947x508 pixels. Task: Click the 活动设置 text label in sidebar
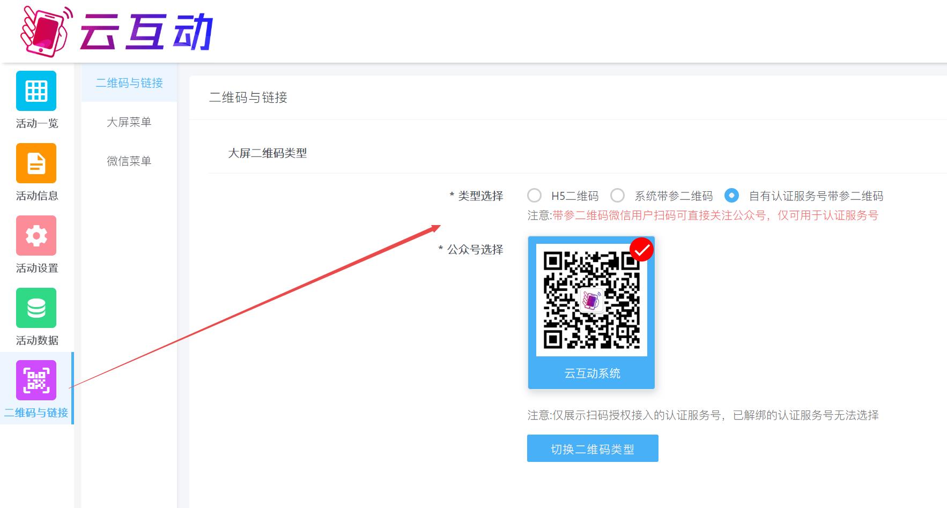(37, 268)
